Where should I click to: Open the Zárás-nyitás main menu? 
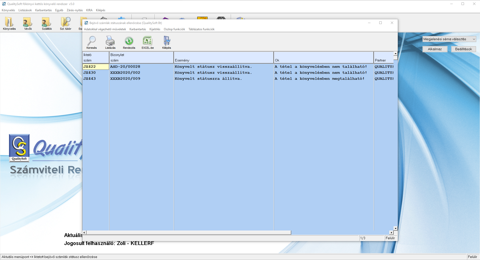coord(74,10)
